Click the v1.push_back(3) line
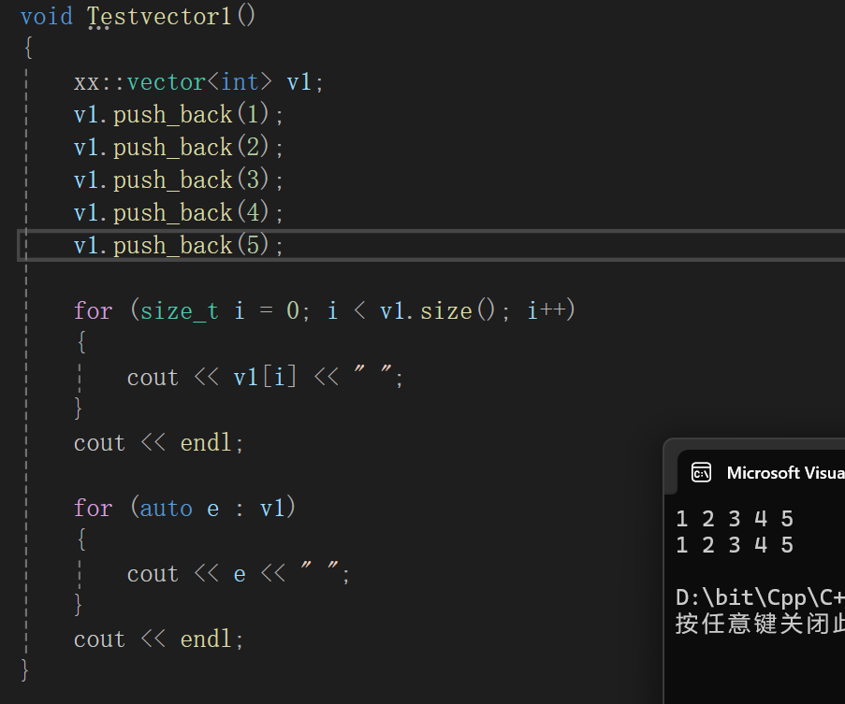Image resolution: width=845 pixels, height=704 pixels. [178, 180]
